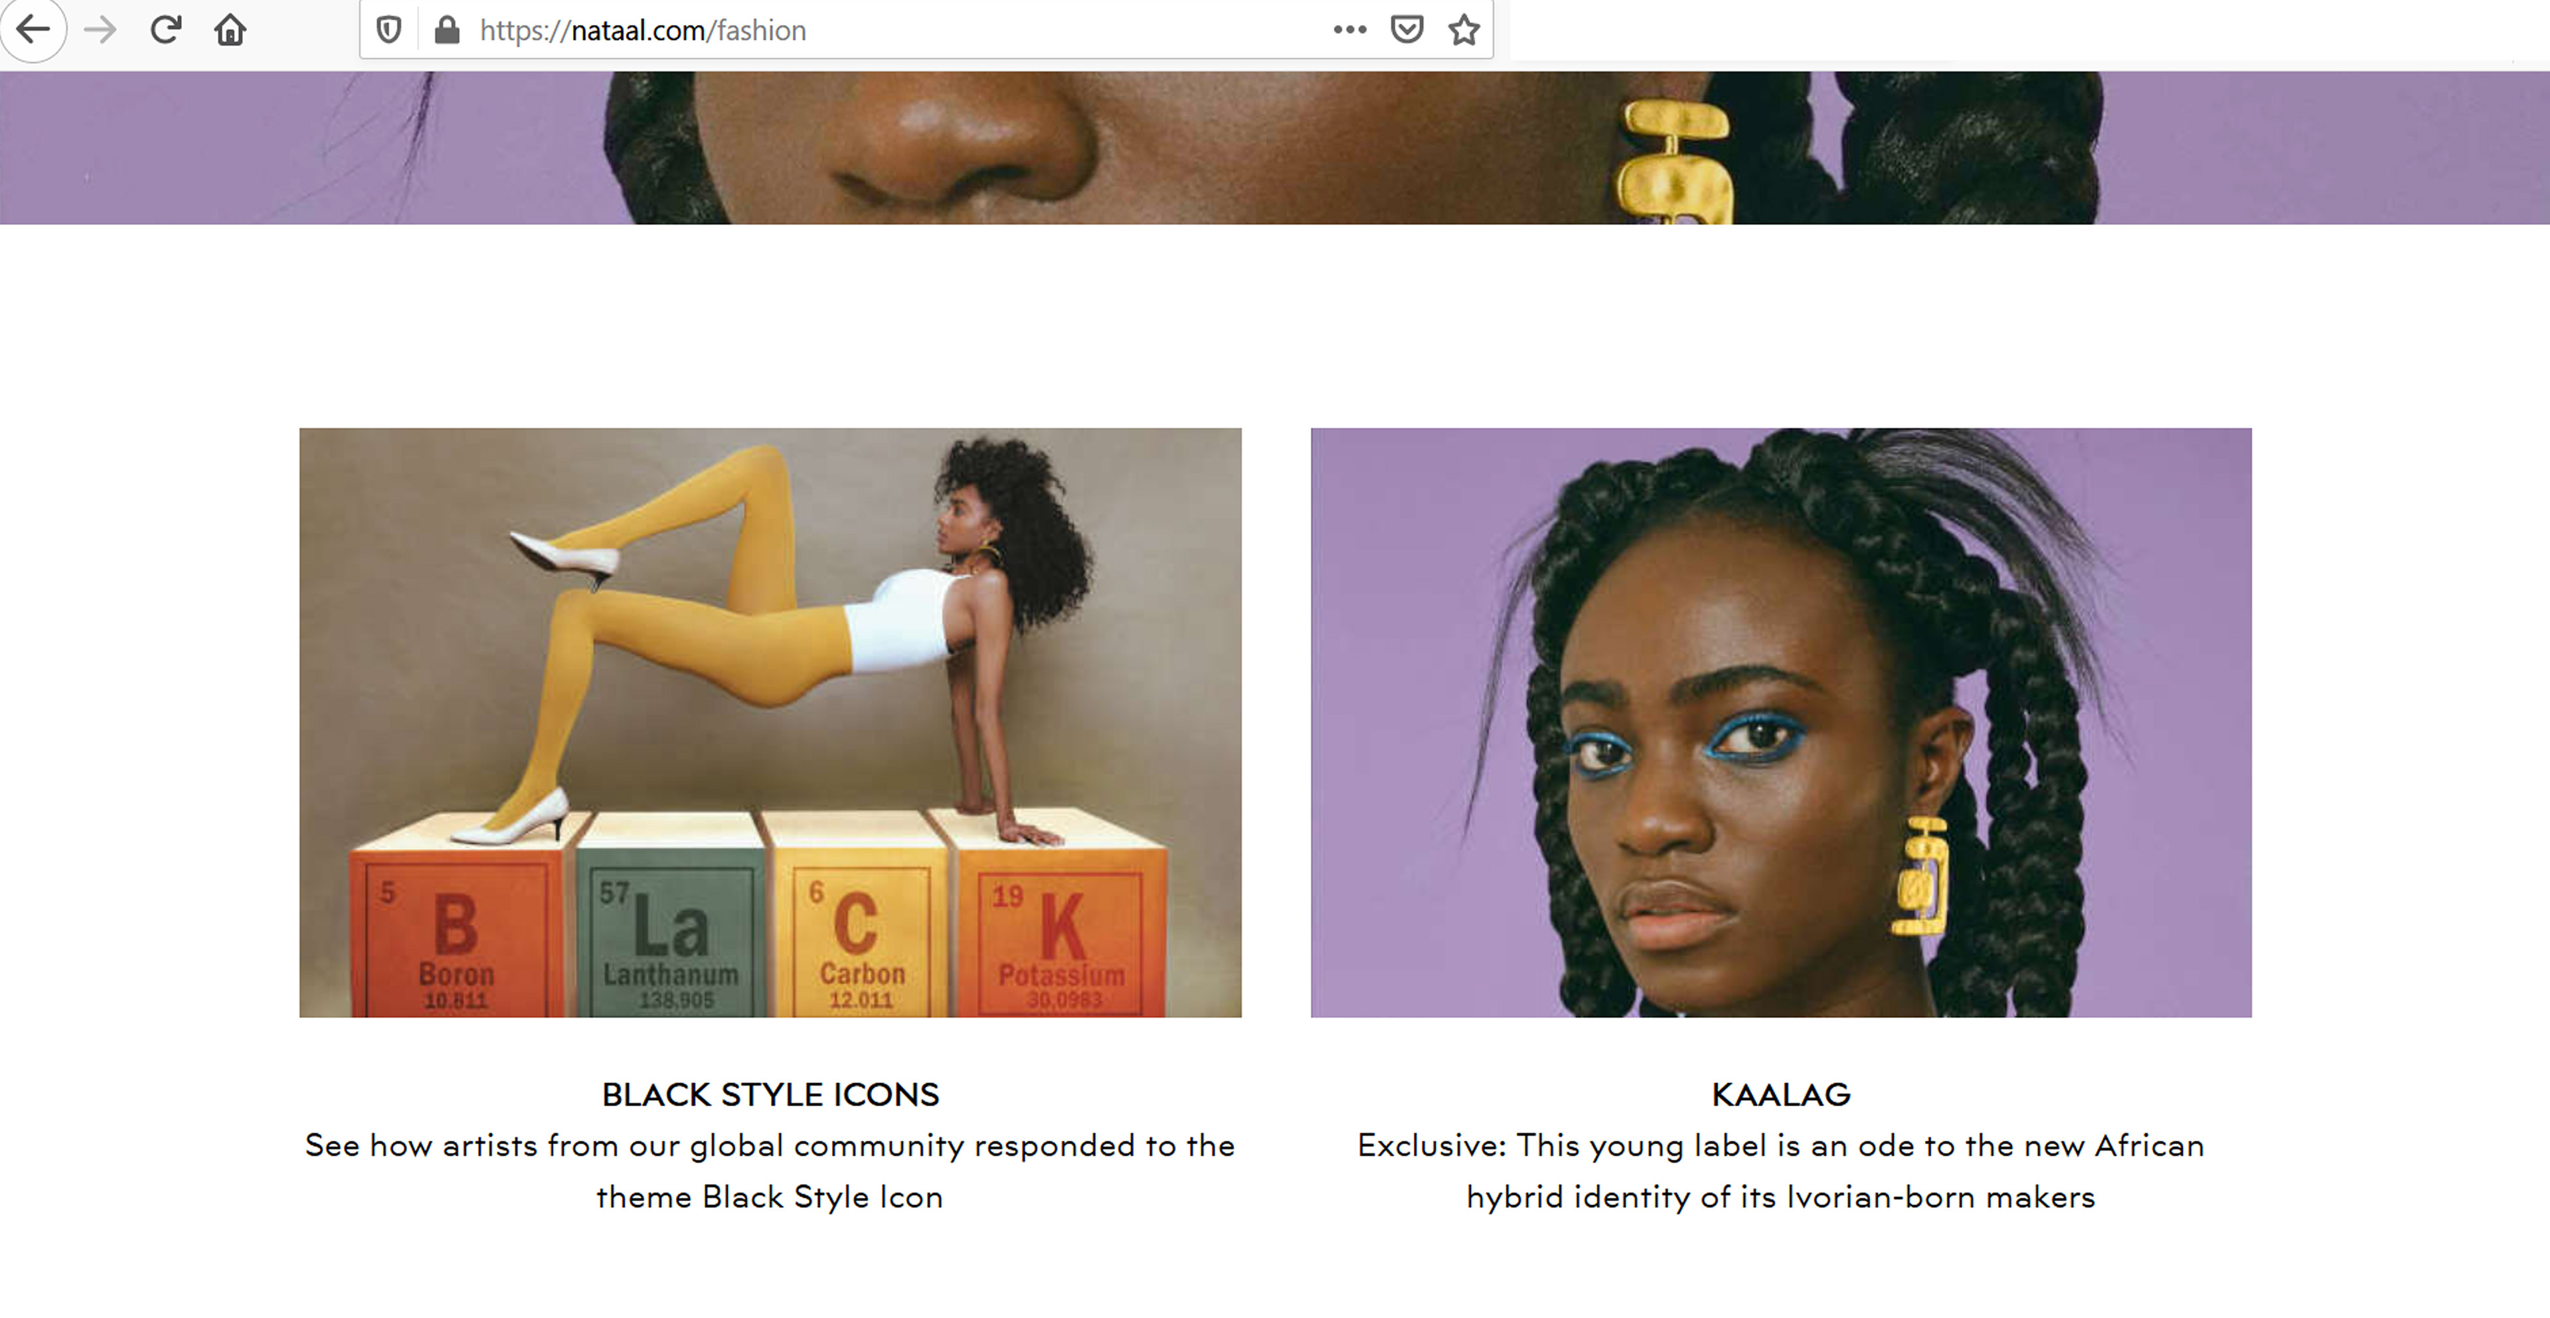The height and width of the screenshot is (1318, 2550).
Task: Click the BLACK STYLE ICONS headline
Action: [770, 1094]
